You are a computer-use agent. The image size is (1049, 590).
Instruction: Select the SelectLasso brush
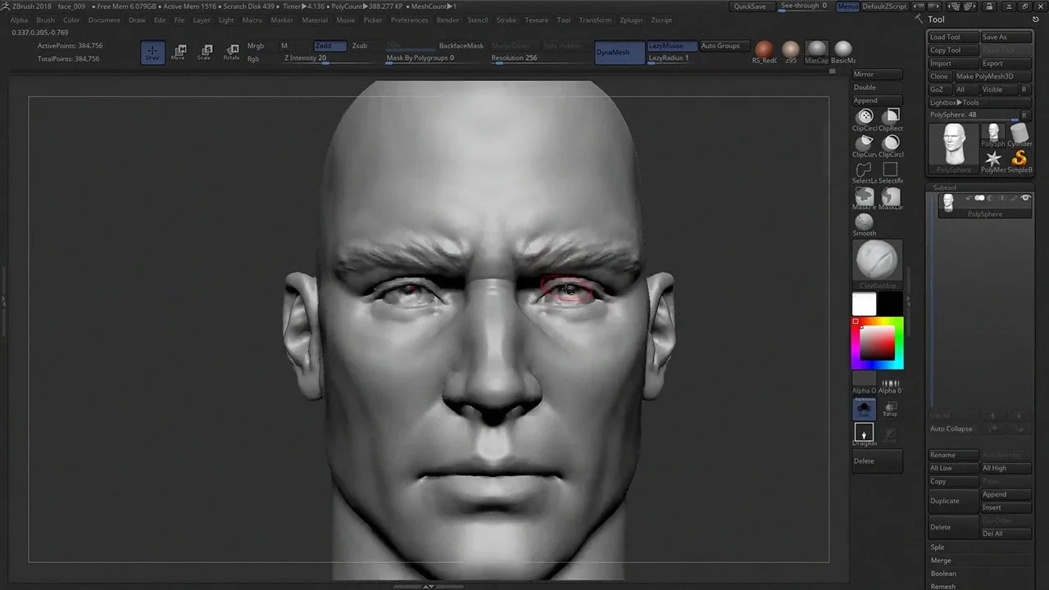coord(865,172)
